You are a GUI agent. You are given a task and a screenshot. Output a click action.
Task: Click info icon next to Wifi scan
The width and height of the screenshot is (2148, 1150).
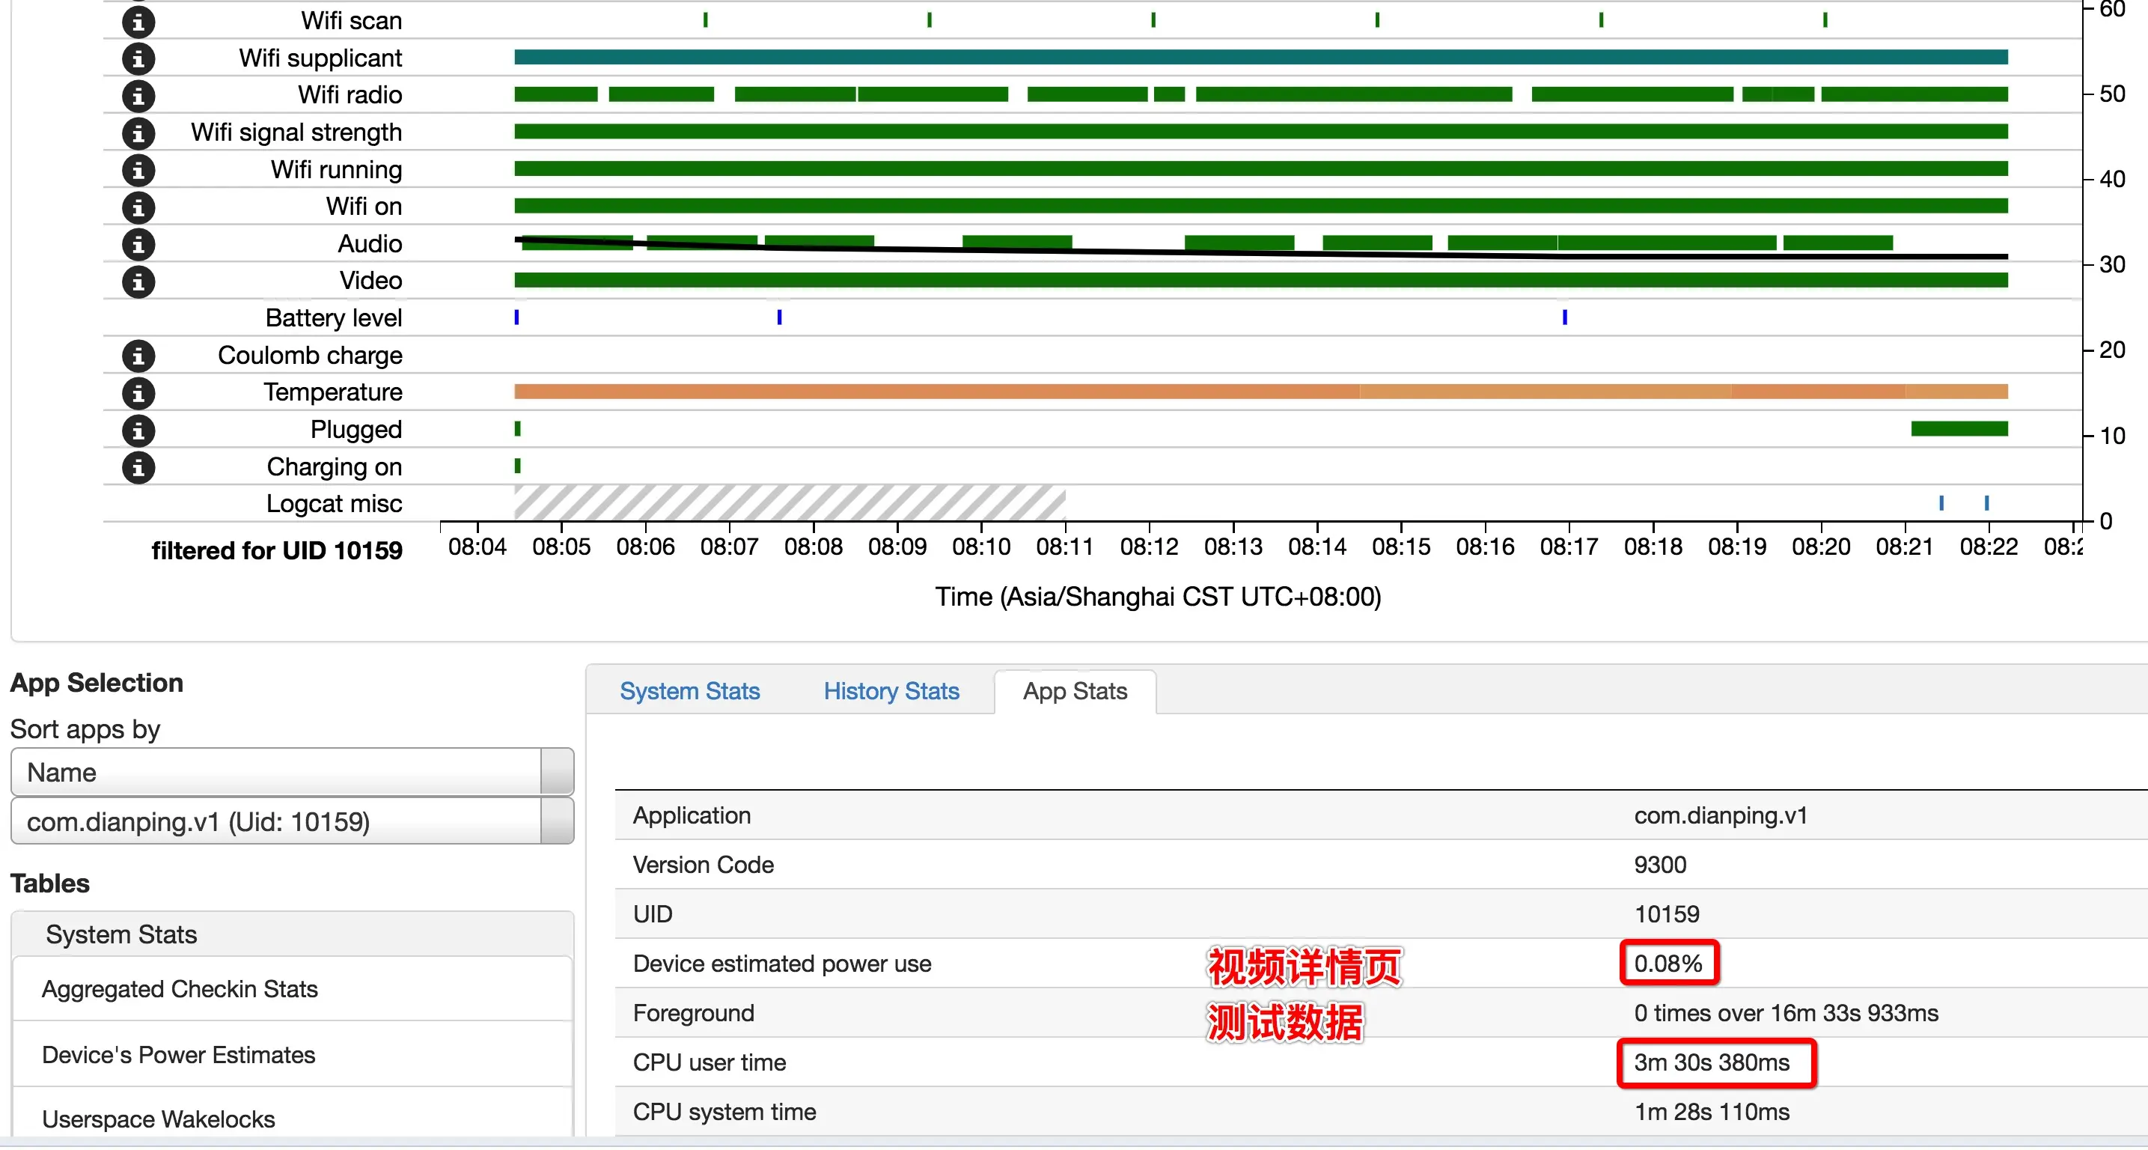coord(138,21)
